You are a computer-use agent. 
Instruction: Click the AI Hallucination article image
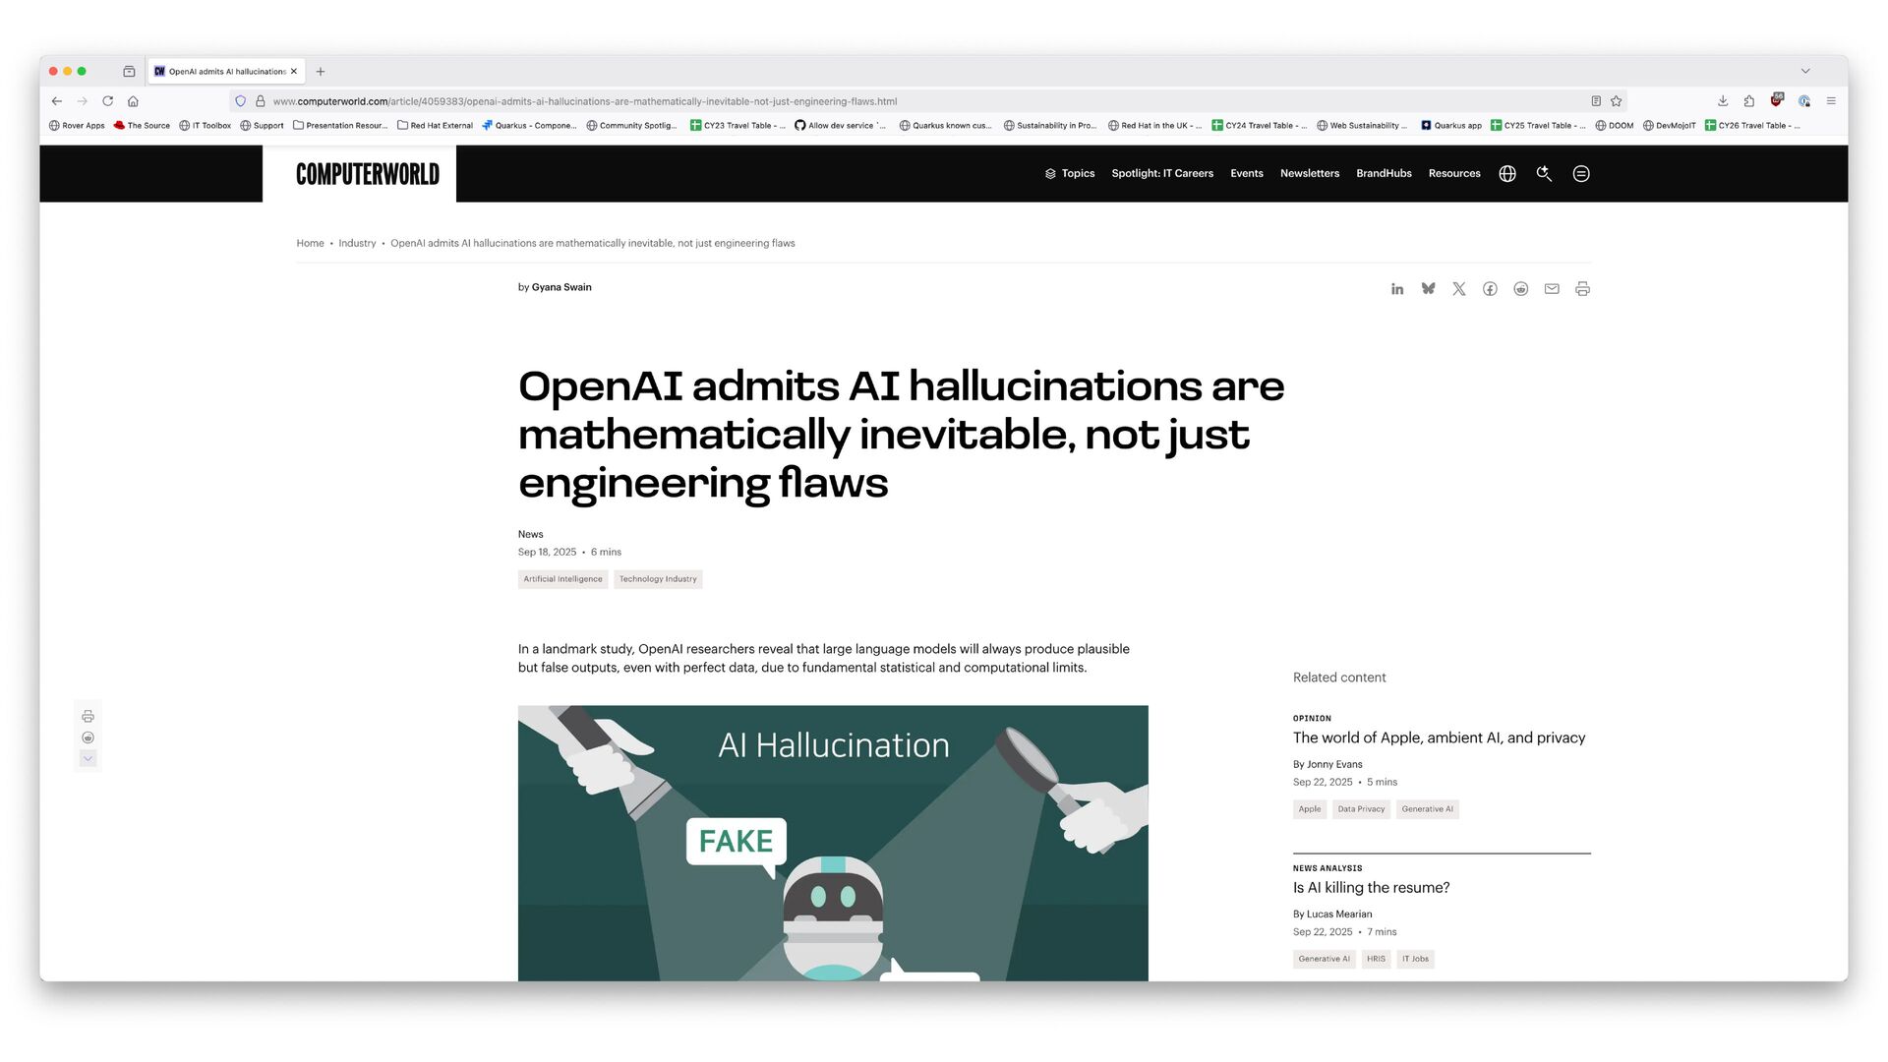click(x=833, y=843)
